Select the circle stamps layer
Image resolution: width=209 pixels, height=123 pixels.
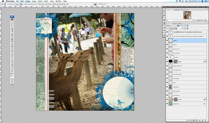tap(186, 95)
